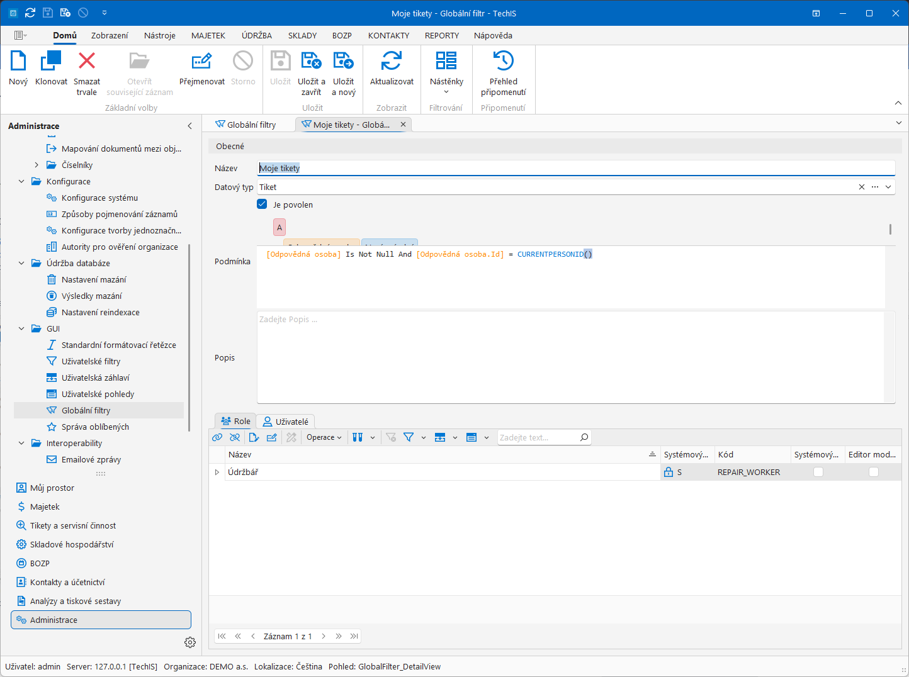909x677 pixels.
Task: Collapse the Administrace navigation panel
Action: (x=189, y=126)
